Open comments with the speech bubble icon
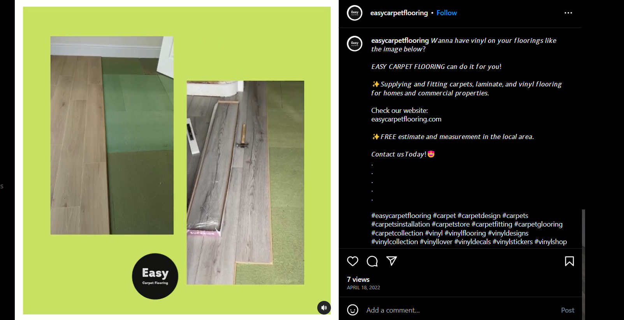Image resolution: width=624 pixels, height=320 pixels. coord(372,261)
